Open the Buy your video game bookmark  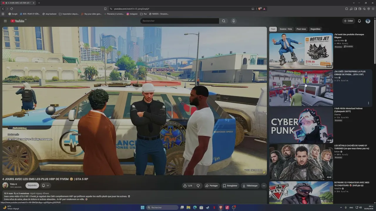tap(91, 14)
